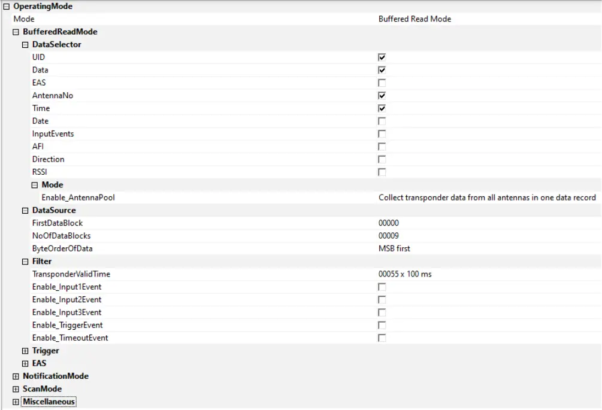This screenshot has height=410, width=602.
Task: Collapse the DataSelector group
Action: [x=25, y=44]
